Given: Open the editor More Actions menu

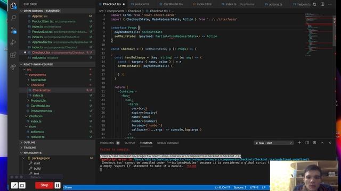Looking at the screenshot, I should click(330, 4).
